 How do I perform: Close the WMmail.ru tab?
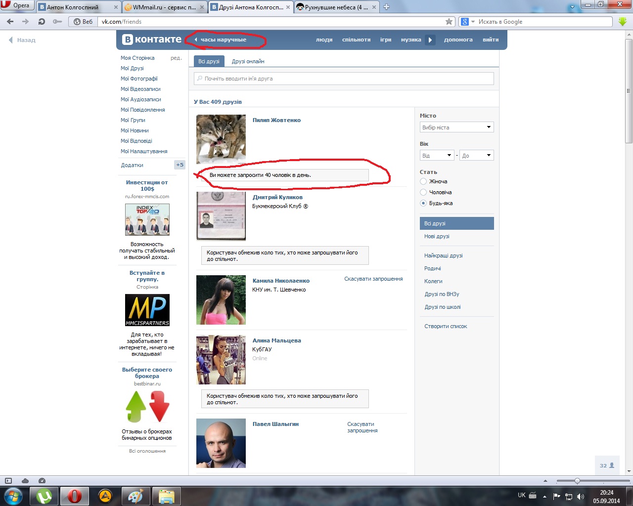click(202, 7)
